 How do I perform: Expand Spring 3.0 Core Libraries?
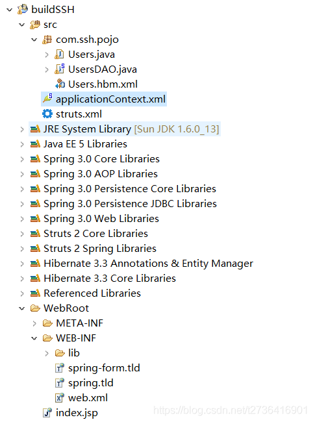point(22,159)
